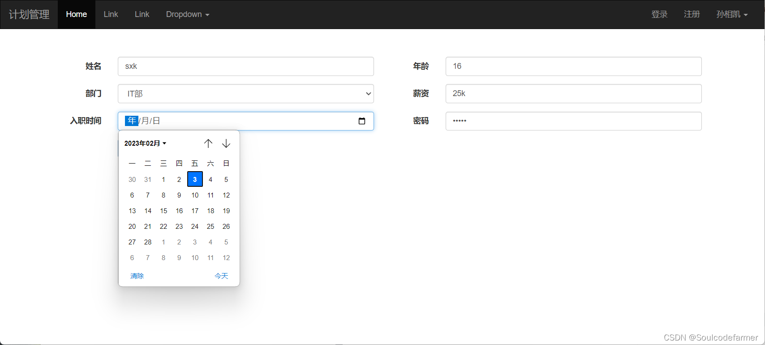The width and height of the screenshot is (765, 345).
Task: Expand the 2023年02月 month selector
Action: coord(146,143)
